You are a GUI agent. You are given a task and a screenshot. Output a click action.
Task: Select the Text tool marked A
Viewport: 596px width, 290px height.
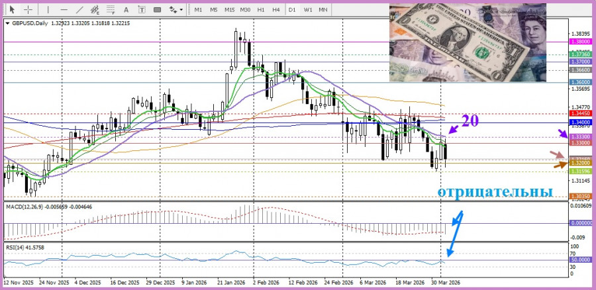click(x=126, y=9)
